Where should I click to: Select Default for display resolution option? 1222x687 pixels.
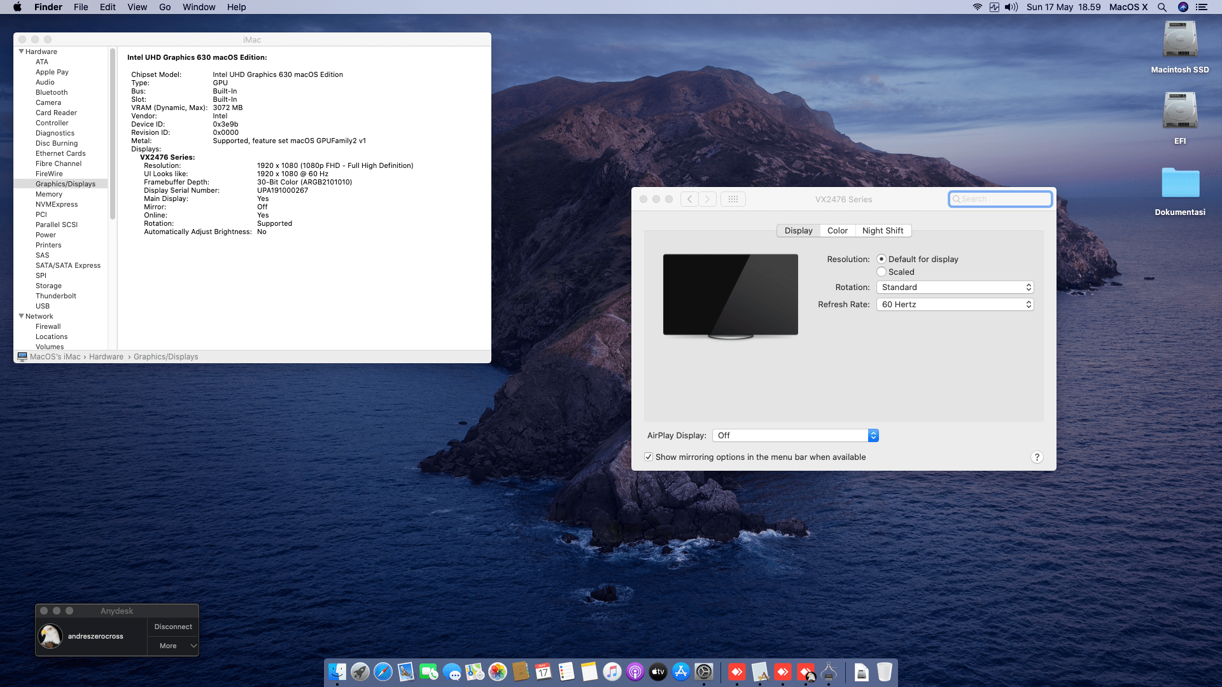click(881, 259)
